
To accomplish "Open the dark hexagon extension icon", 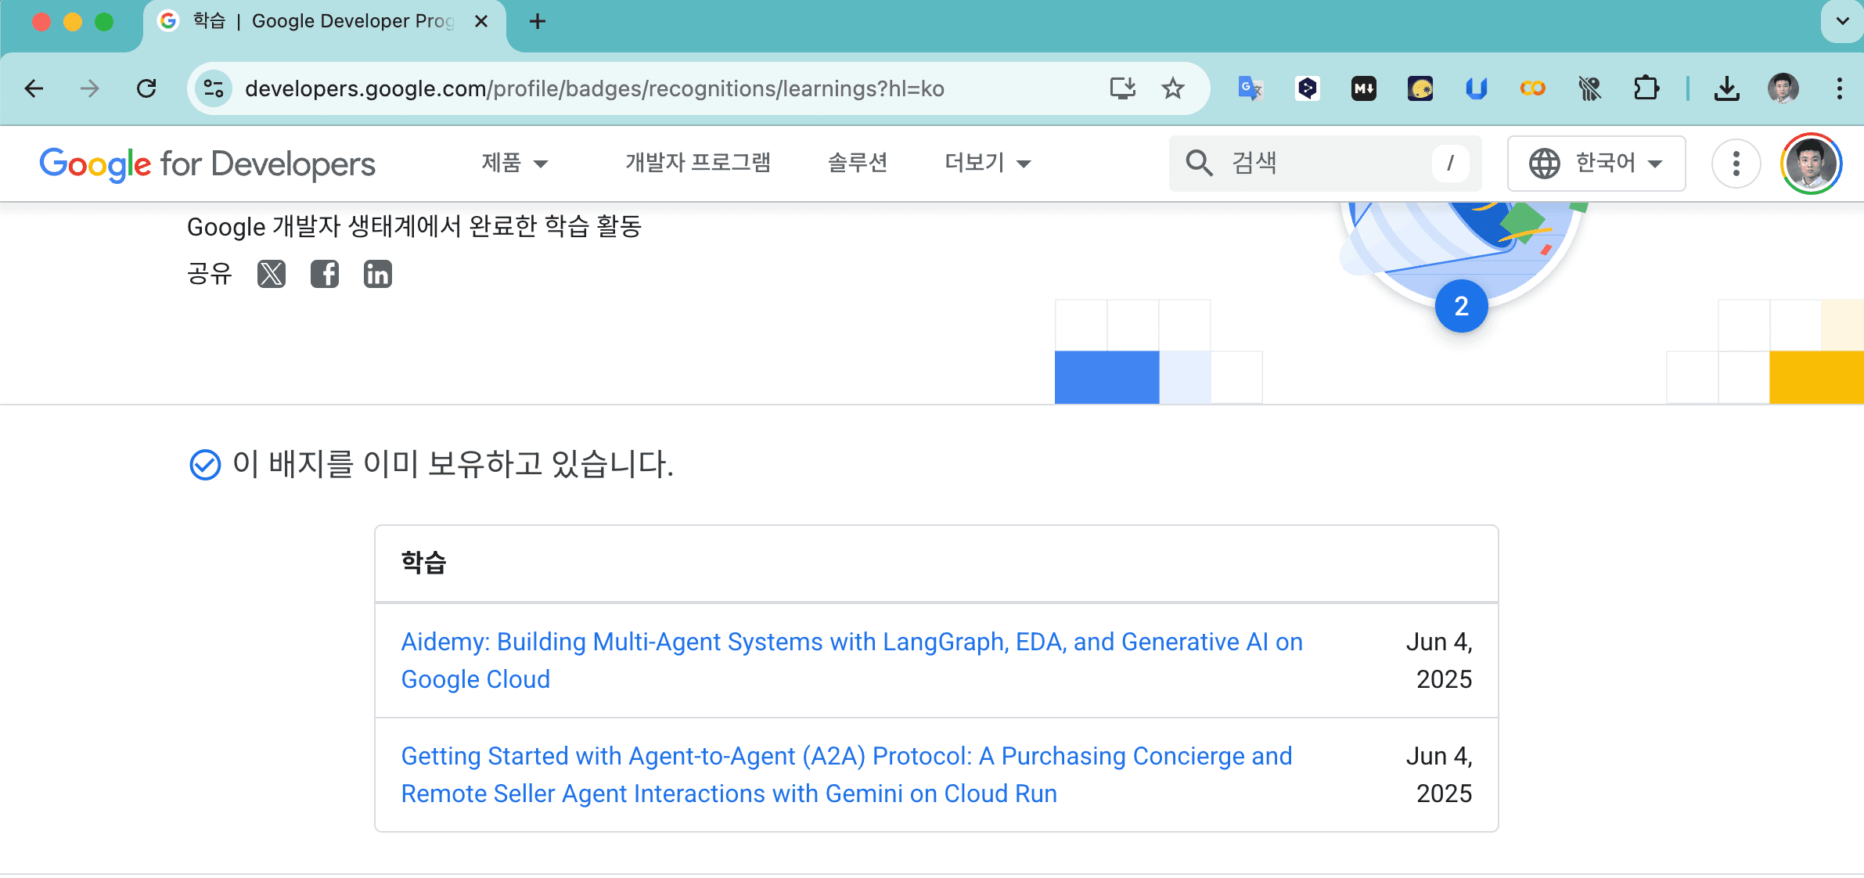I will 1307,88.
